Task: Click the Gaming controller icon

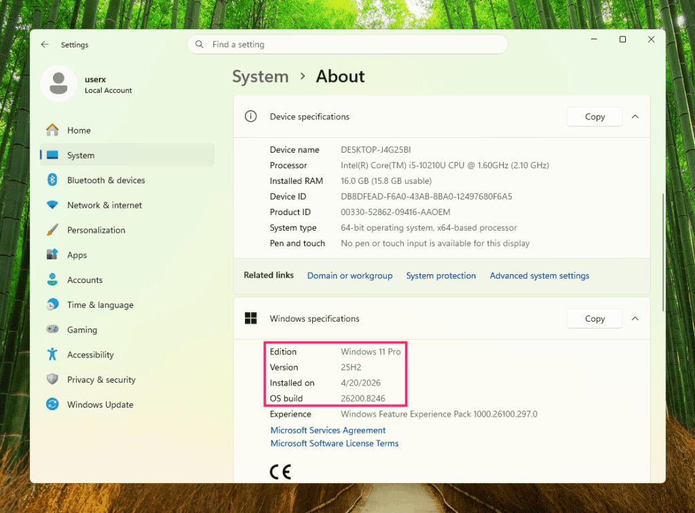Action: click(x=52, y=329)
